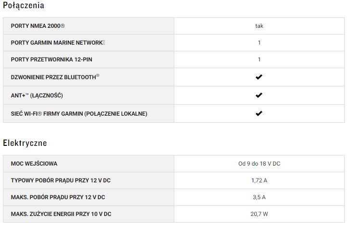Click the 20,7 W energy consumption value

click(x=259, y=214)
